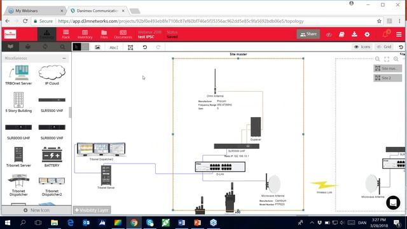407x229 pixels.
Task: Open the Rack view
Action: pos(66,34)
